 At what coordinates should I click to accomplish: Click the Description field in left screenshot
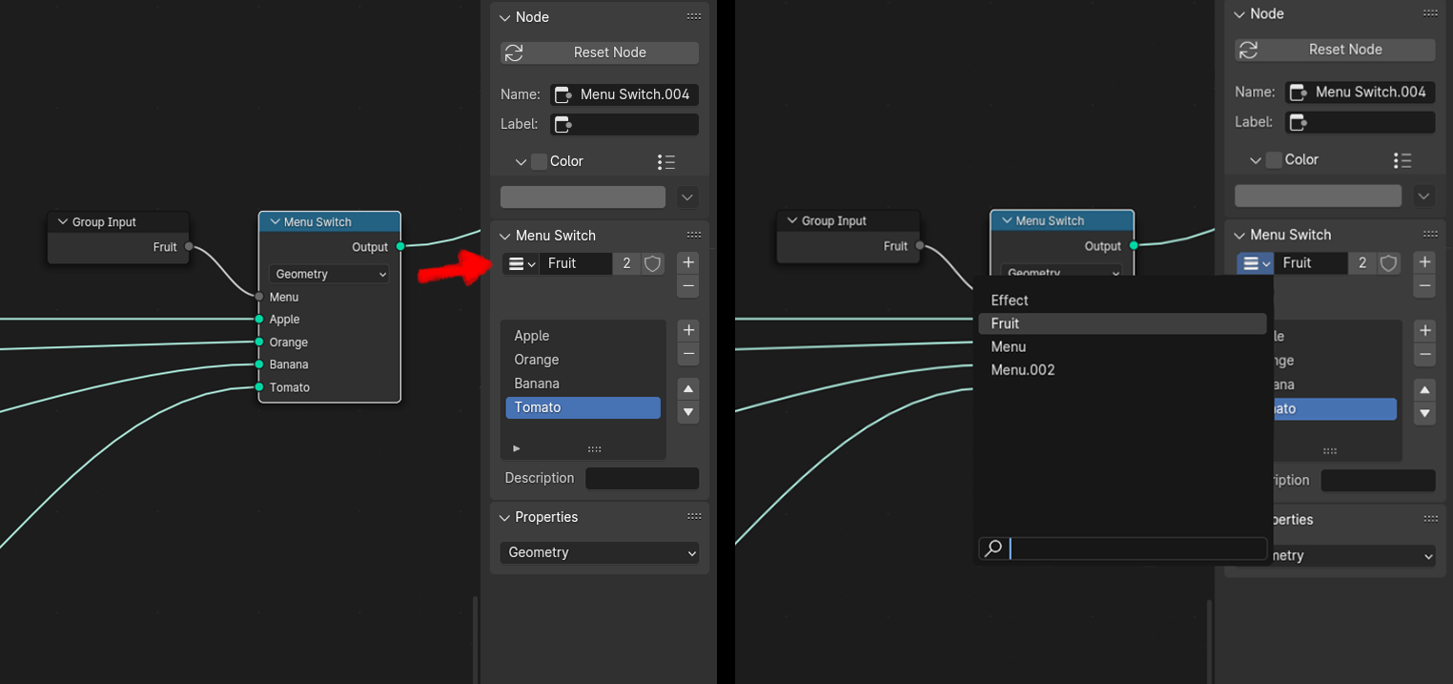[642, 478]
